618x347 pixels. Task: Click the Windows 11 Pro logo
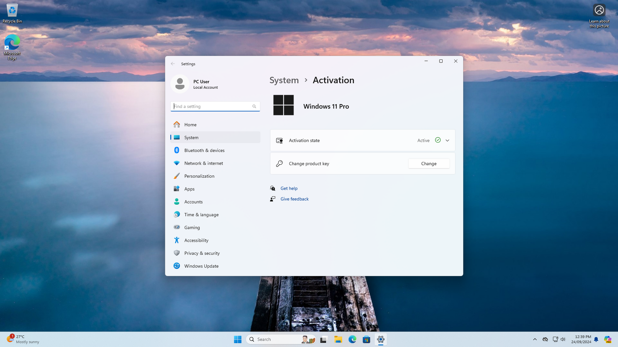point(284,105)
